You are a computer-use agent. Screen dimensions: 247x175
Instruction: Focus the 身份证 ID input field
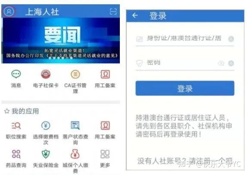pos(185,39)
